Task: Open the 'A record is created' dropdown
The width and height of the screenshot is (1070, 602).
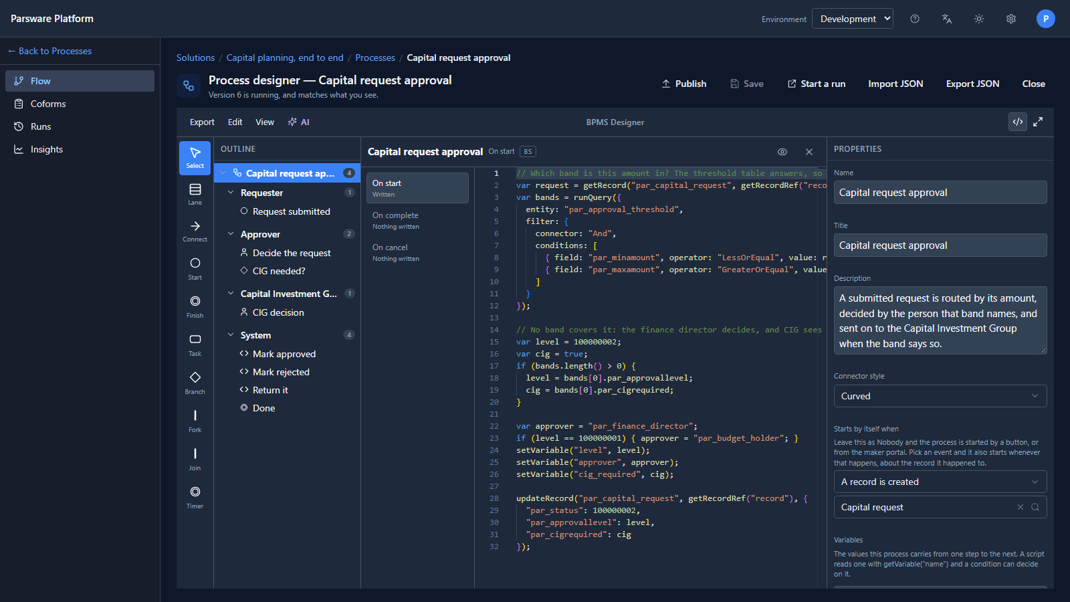Action: [x=940, y=482]
